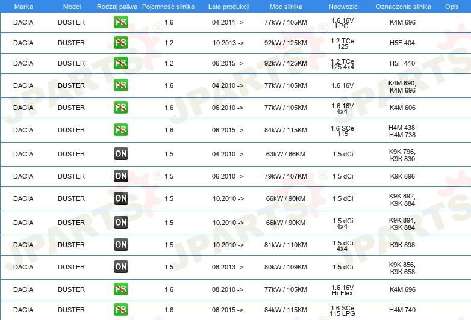This screenshot has height=320, width=471.
Task: Click body type 1.6 SCe 115 LPG
Action: coord(343,311)
